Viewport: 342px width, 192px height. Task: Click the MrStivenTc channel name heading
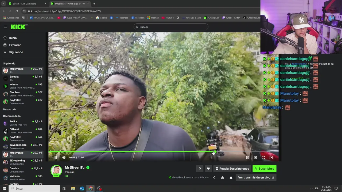pos(75,167)
